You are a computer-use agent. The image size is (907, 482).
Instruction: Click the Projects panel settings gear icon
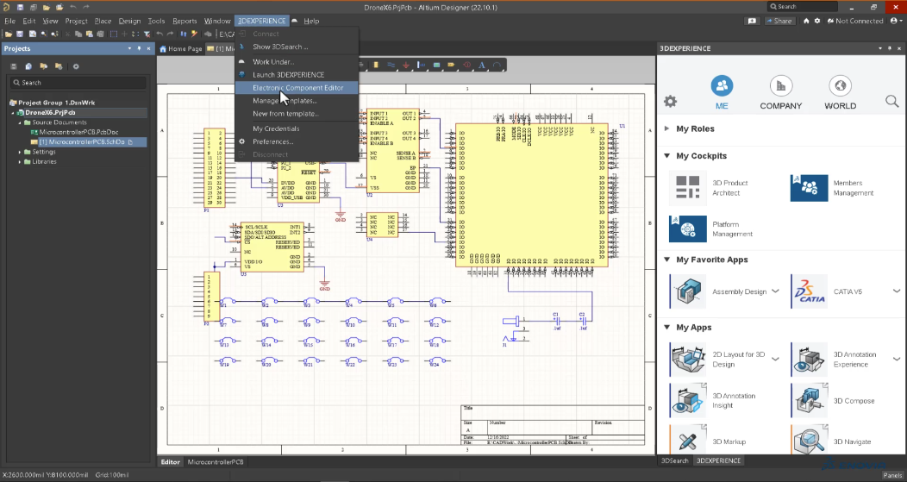pos(76,66)
